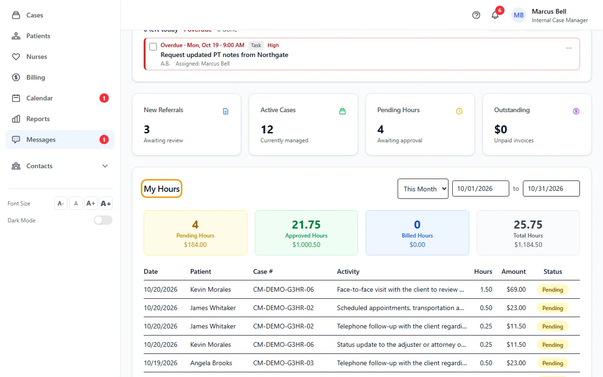Click the Patients people icon in sidebar

point(16,36)
